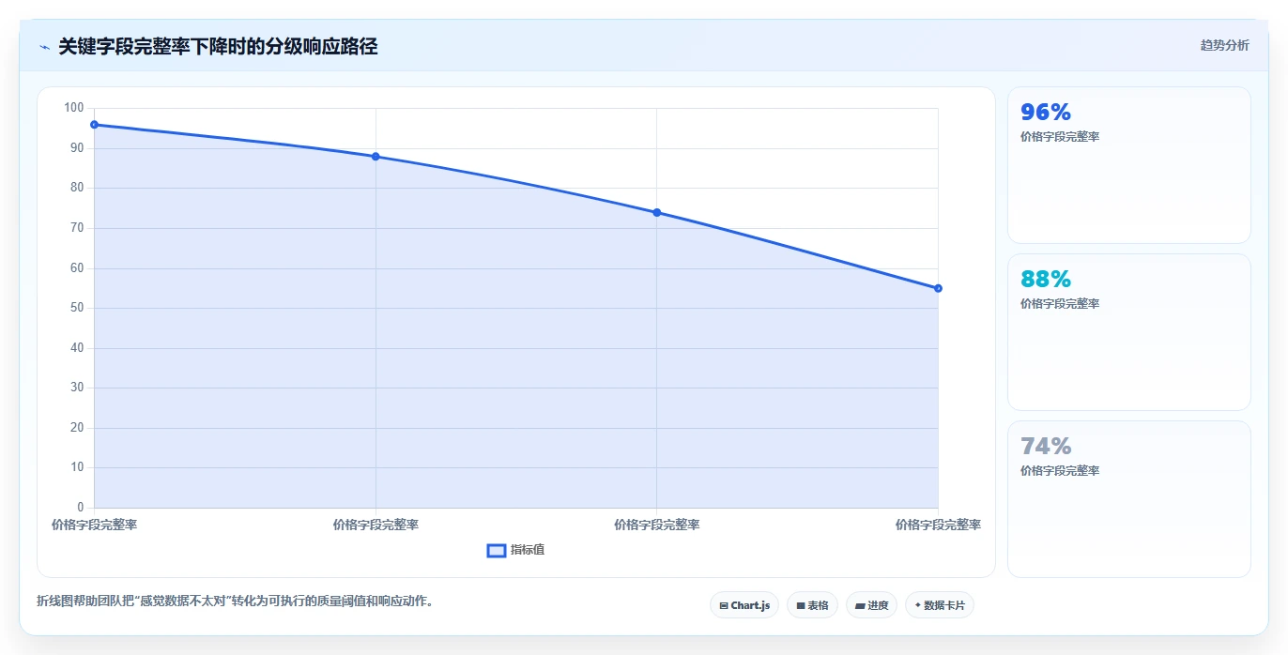The image size is (1288, 655).
Task: Click the chart title 关键字段完整率下降时的分级响应路径
Action: 218,47
